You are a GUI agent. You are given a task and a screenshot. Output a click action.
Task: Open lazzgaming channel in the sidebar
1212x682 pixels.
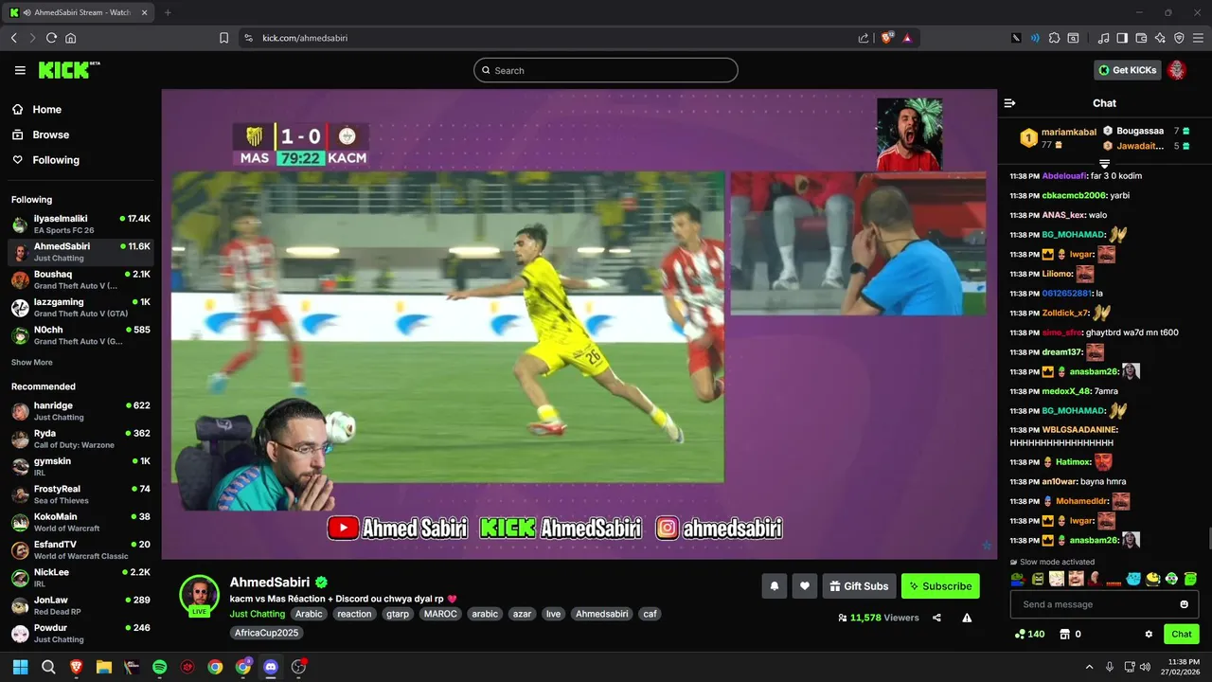tap(80, 308)
